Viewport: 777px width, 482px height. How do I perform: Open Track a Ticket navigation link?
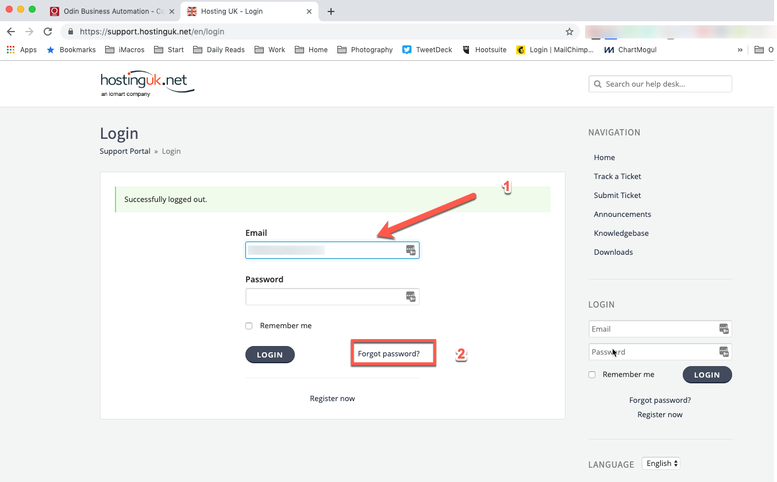617,176
